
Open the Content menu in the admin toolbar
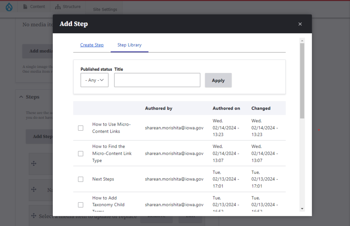point(34,7)
